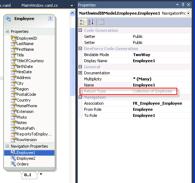
Task: Collapse the Navigation category section
Action: pyautogui.click(x=80, y=97)
